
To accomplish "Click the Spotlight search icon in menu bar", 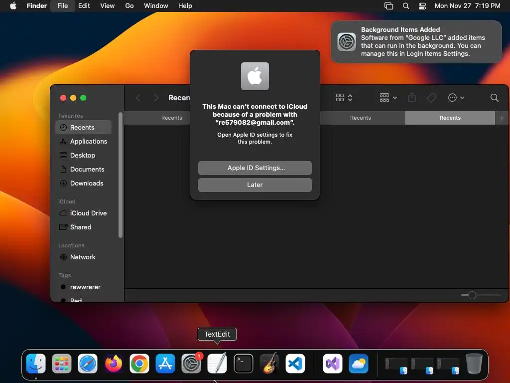I will tap(405, 6).
